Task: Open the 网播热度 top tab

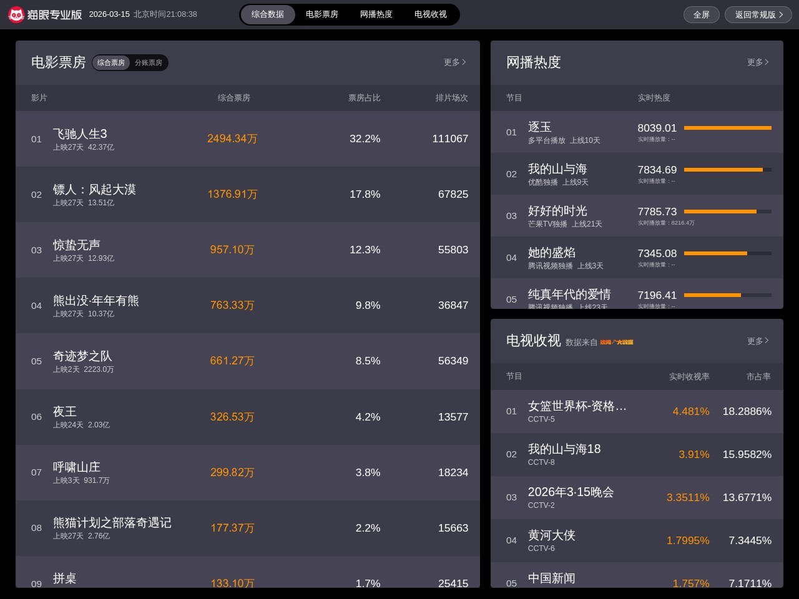Action: (x=376, y=14)
